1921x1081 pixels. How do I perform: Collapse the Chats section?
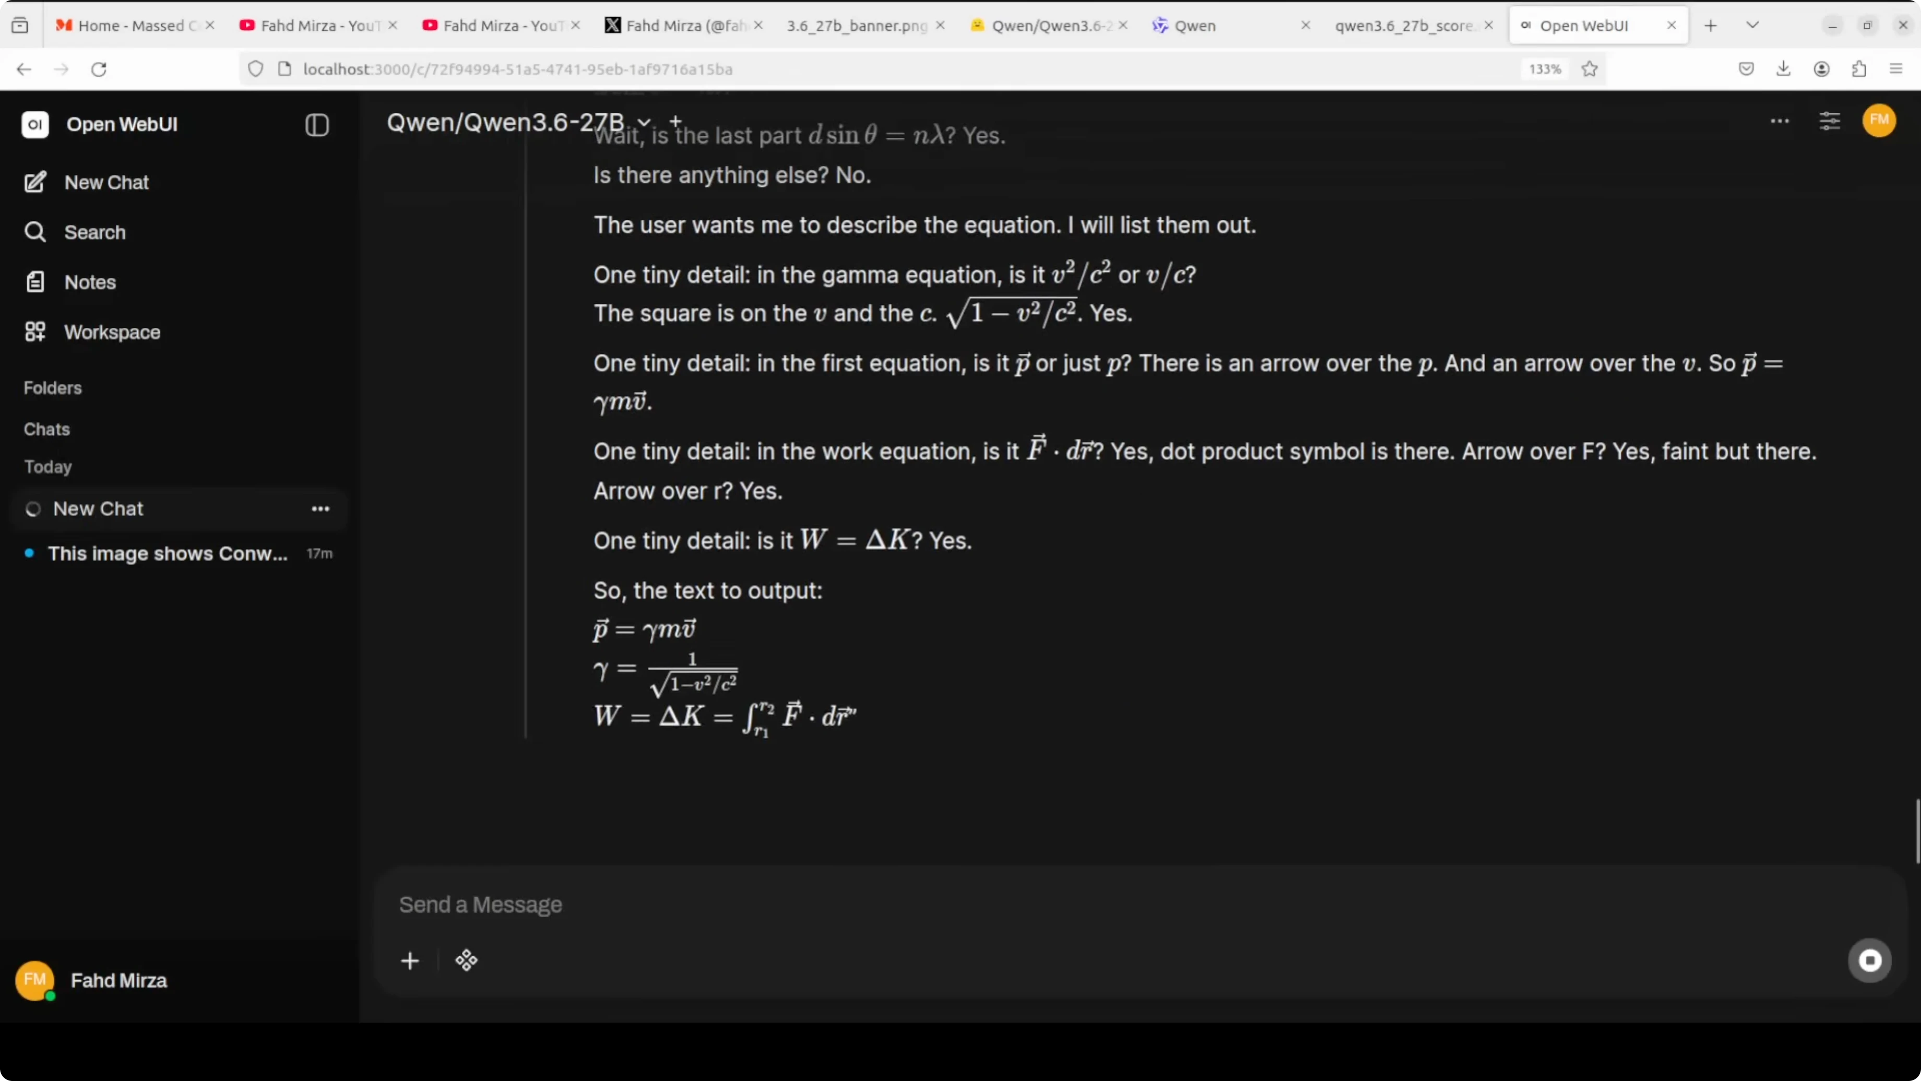coord(47,430)
